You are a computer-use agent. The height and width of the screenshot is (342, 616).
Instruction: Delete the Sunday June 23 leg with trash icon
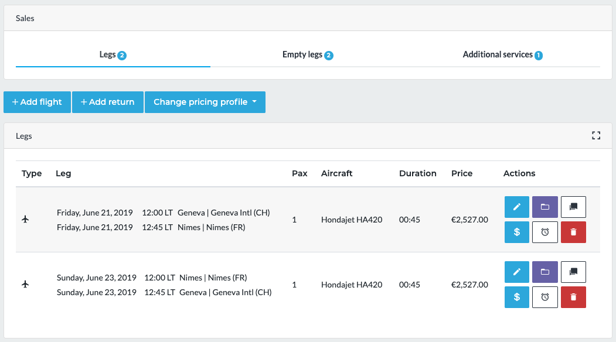[573, 297]
